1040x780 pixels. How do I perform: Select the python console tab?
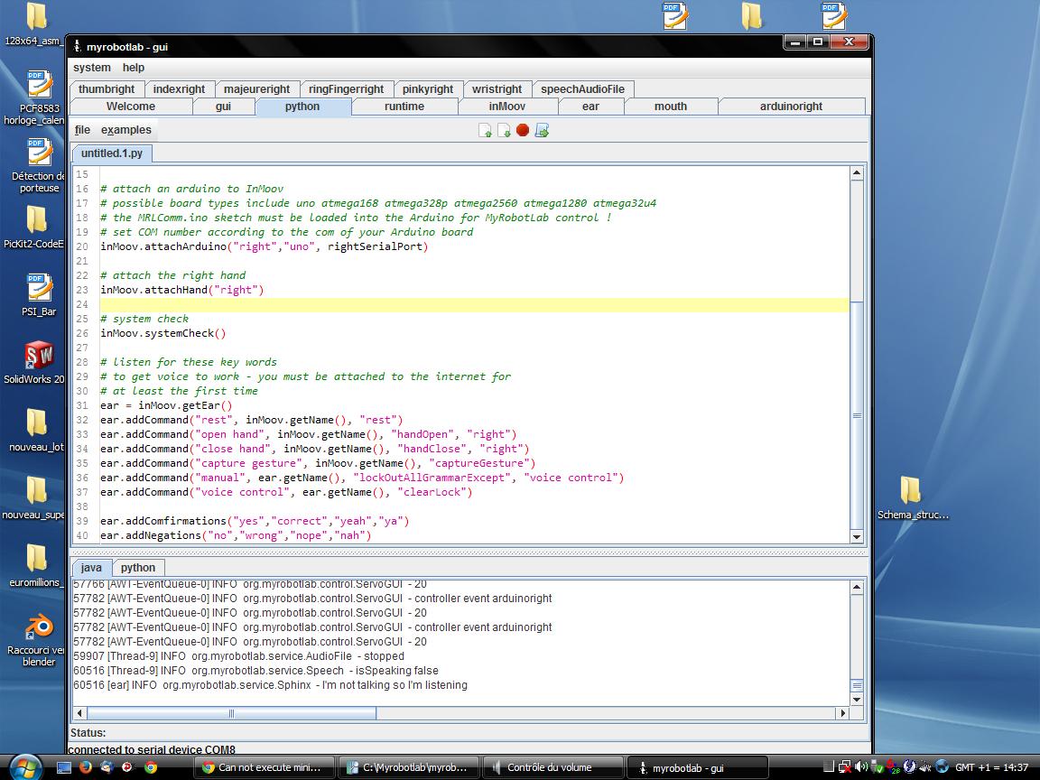[x=138, y=568]
